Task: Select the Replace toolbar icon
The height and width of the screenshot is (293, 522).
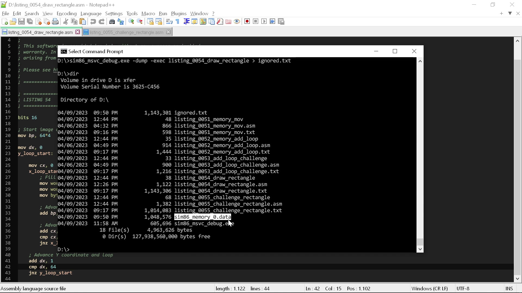Action: [x=120, y=21]
